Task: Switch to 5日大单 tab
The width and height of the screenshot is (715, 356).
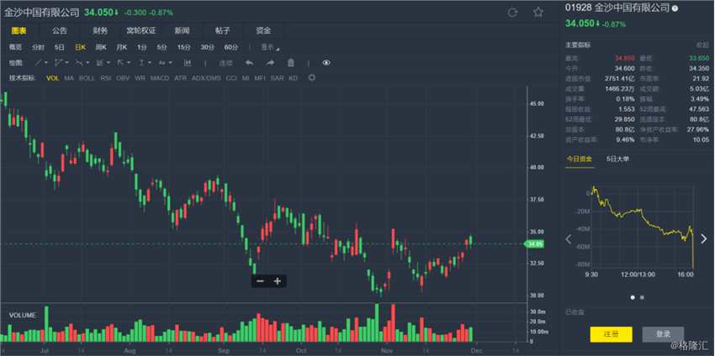Action: tap(617, 159)
